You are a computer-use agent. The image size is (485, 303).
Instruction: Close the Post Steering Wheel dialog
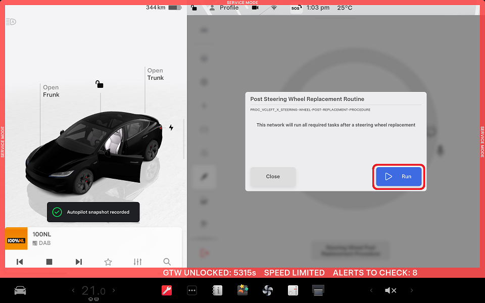click(x=273, y=177)
